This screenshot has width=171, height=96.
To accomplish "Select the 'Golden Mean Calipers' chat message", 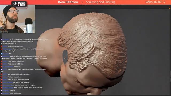I will point(15,46).
